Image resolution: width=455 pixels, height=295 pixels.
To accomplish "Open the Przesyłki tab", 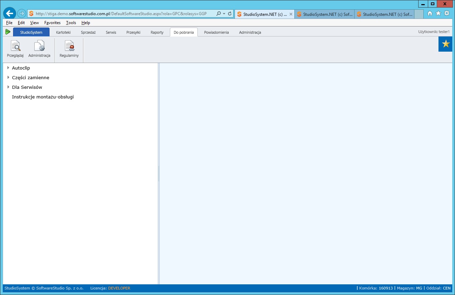I will click(x=133, y=32).
